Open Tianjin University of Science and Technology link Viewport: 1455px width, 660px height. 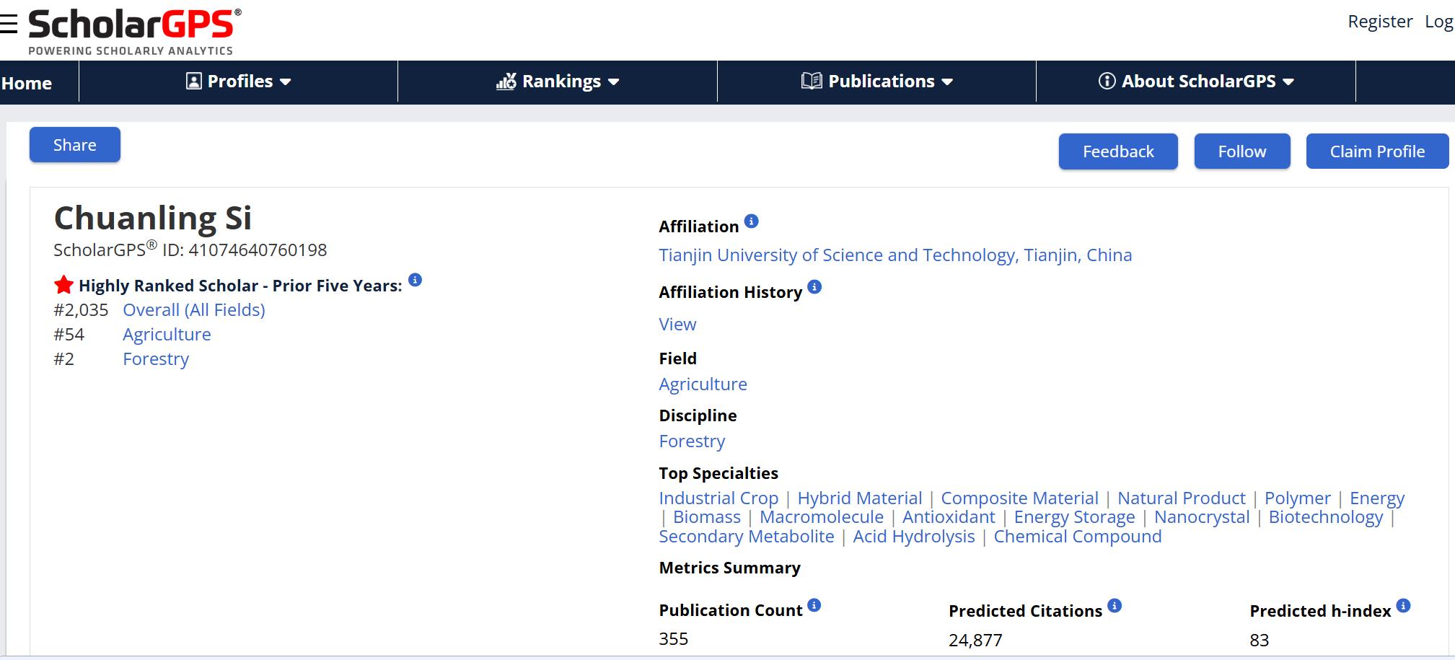click(x=895, y=255)
